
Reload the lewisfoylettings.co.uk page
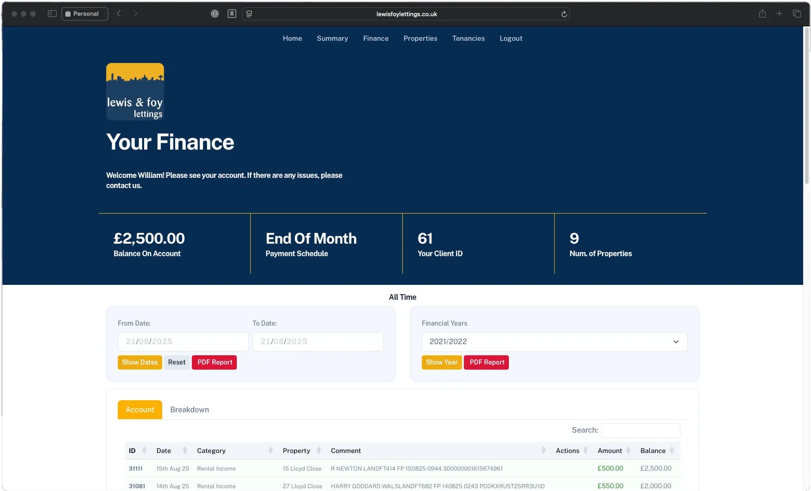pos(564,14)
